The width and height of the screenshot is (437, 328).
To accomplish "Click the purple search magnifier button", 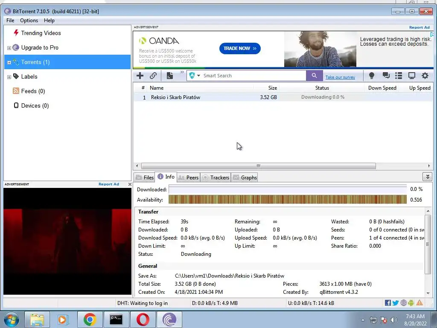I will click(314, 76).
